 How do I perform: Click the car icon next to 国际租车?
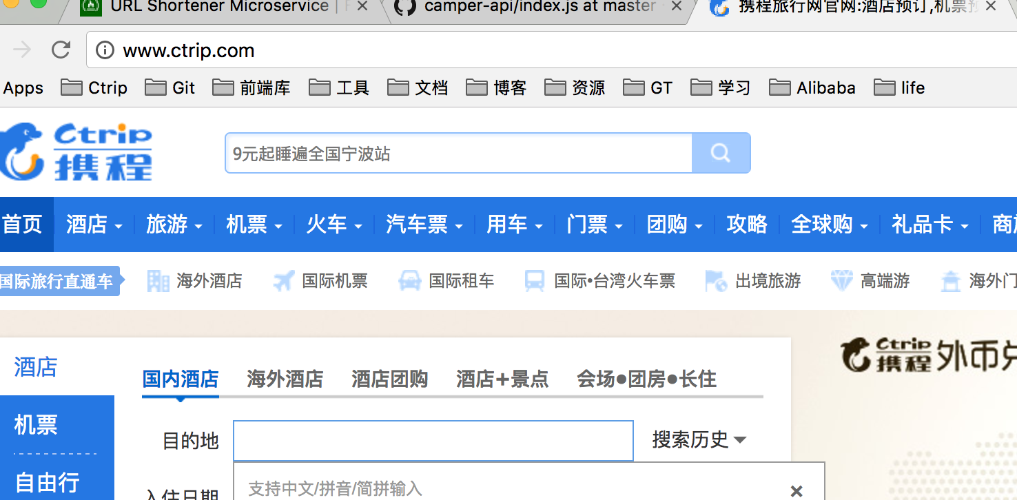(x=409, y=281)
